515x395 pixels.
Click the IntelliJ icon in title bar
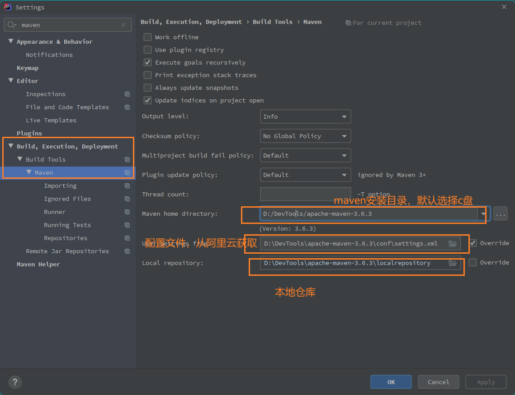[x=8, y=7]
